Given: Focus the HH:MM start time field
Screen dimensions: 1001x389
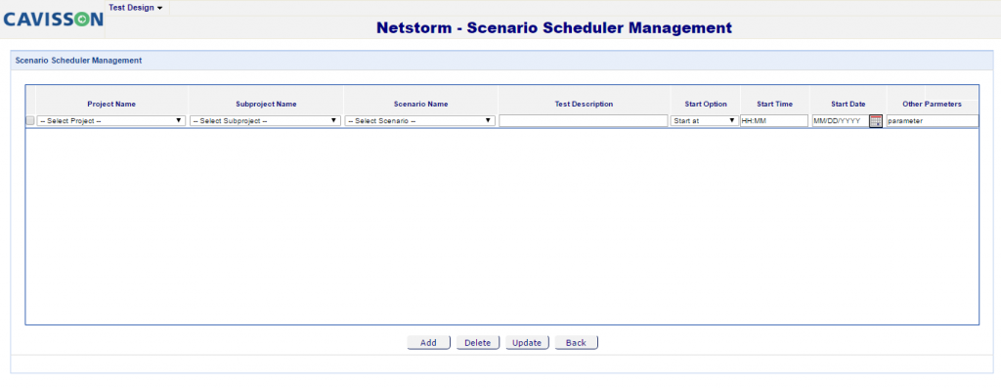Looking at the screenshot, I should [x=774, y=121].
